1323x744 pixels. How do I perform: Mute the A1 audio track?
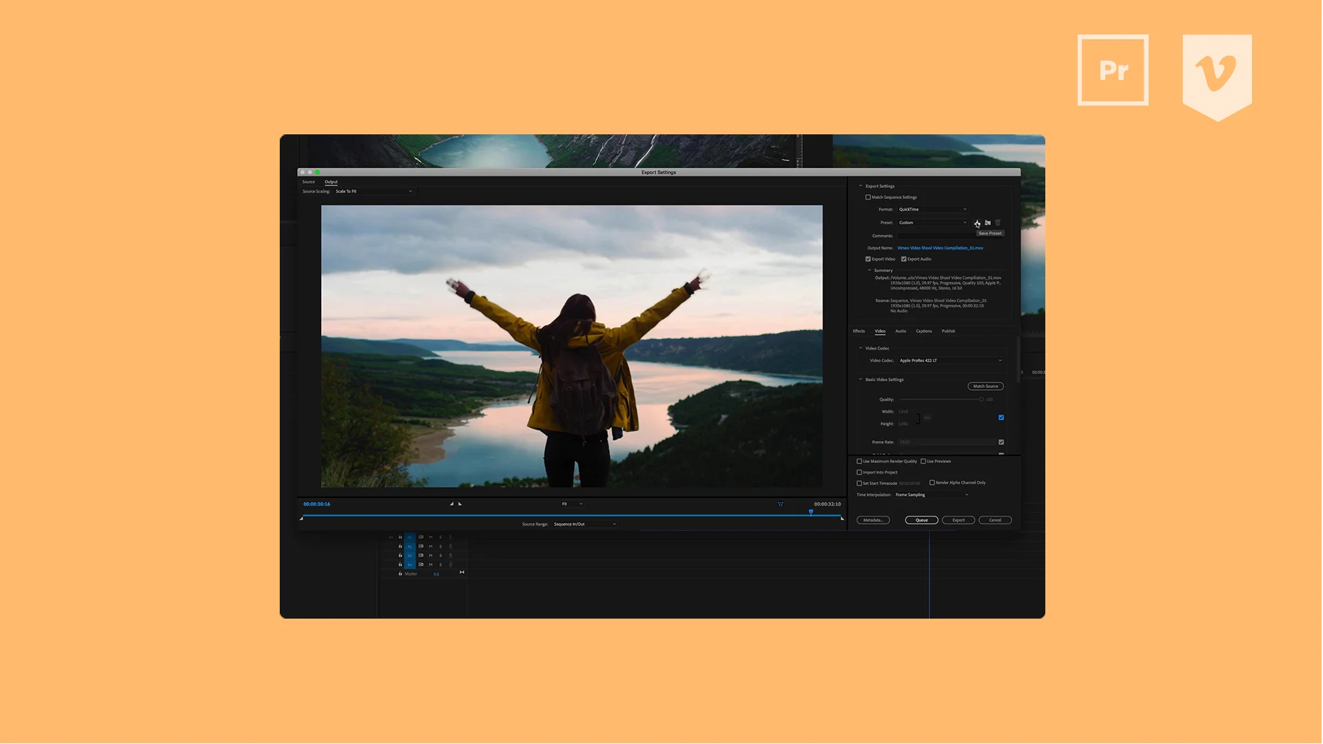[431, 537]
